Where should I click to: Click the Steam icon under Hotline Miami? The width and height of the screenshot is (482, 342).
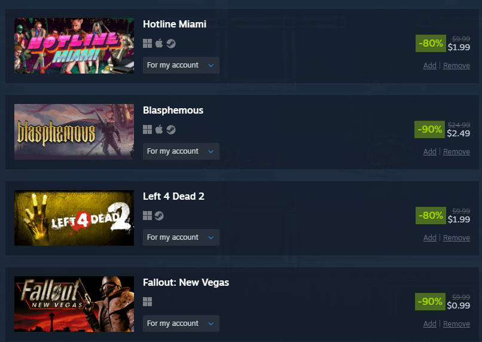coord(171,44)
